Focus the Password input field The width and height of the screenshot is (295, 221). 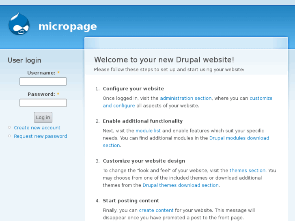43,103
